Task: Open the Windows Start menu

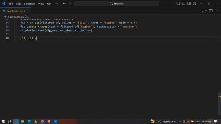Action: click(x=3, y=121)
